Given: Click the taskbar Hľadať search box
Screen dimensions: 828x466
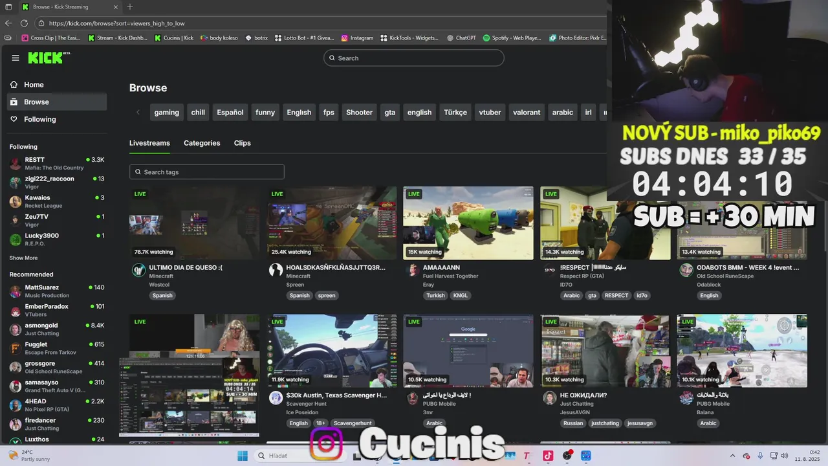Looking at the screenshot, I should pyautogui.click(x=301, y=456).
